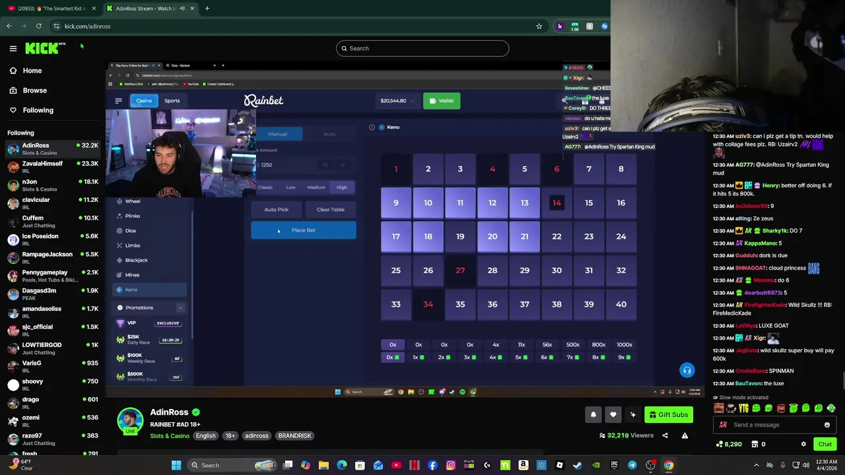Bookmark this page with the star icon
Image resolution: width=845 pixels, height=475 pixels.
pos(539,26)
